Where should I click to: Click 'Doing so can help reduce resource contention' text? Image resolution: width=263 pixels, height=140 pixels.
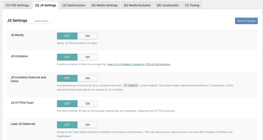tap(145, 134)
